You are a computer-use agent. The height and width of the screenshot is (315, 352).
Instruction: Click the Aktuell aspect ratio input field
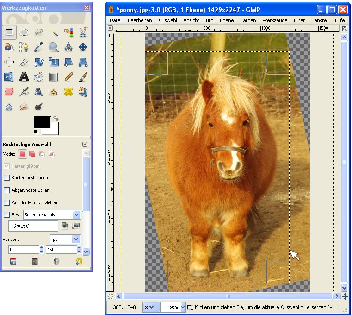point(33,226)
